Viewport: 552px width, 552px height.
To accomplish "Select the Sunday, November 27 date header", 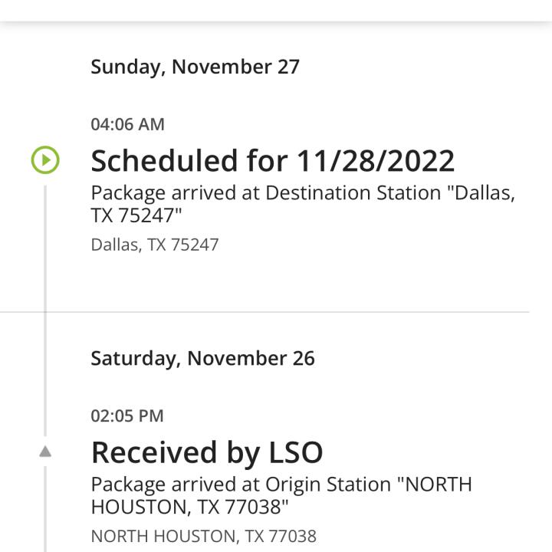I will (195, 67).
